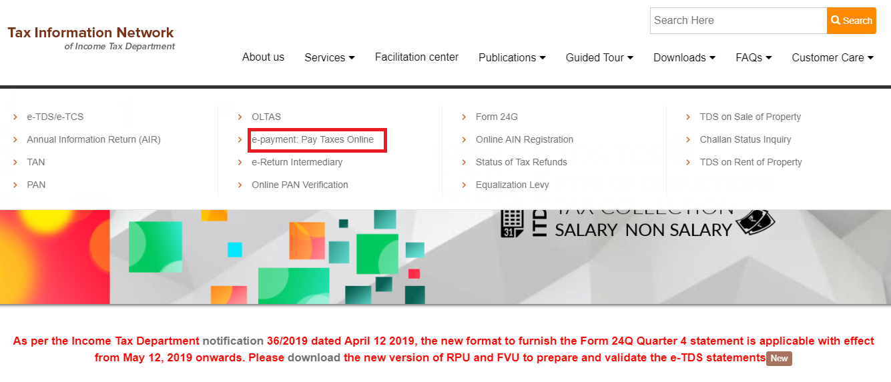The width and height of the screenshot is (891, 382).
Task: Click chevron beside Online PAN Verification
Action: click(240, 185)
